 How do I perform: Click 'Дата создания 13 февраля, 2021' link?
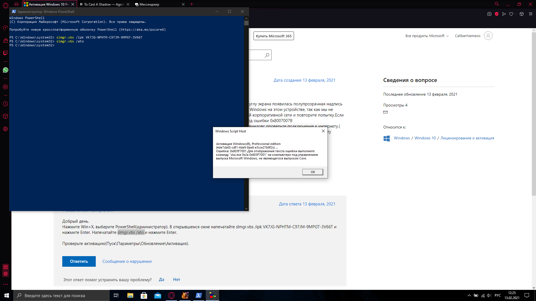tap(304, 80)
